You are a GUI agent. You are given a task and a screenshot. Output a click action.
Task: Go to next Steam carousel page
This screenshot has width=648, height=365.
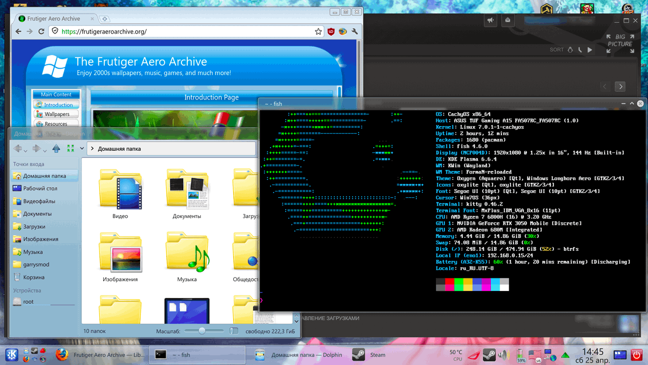620,87
